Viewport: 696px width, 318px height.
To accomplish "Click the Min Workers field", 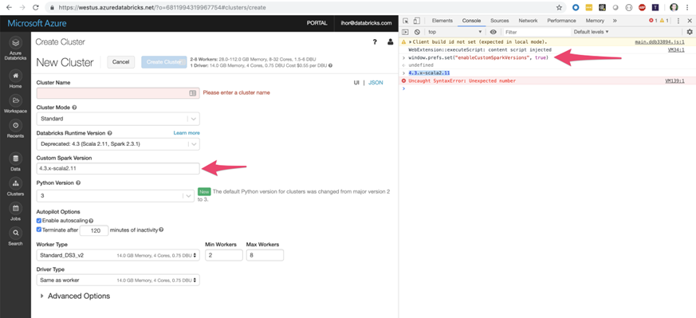I will [x=224, y=256].
